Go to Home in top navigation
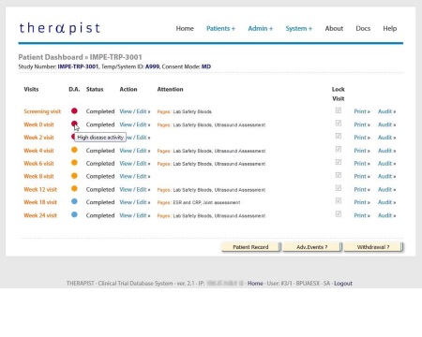Viewport: 422px width, 337px height. tap(185, 28)
